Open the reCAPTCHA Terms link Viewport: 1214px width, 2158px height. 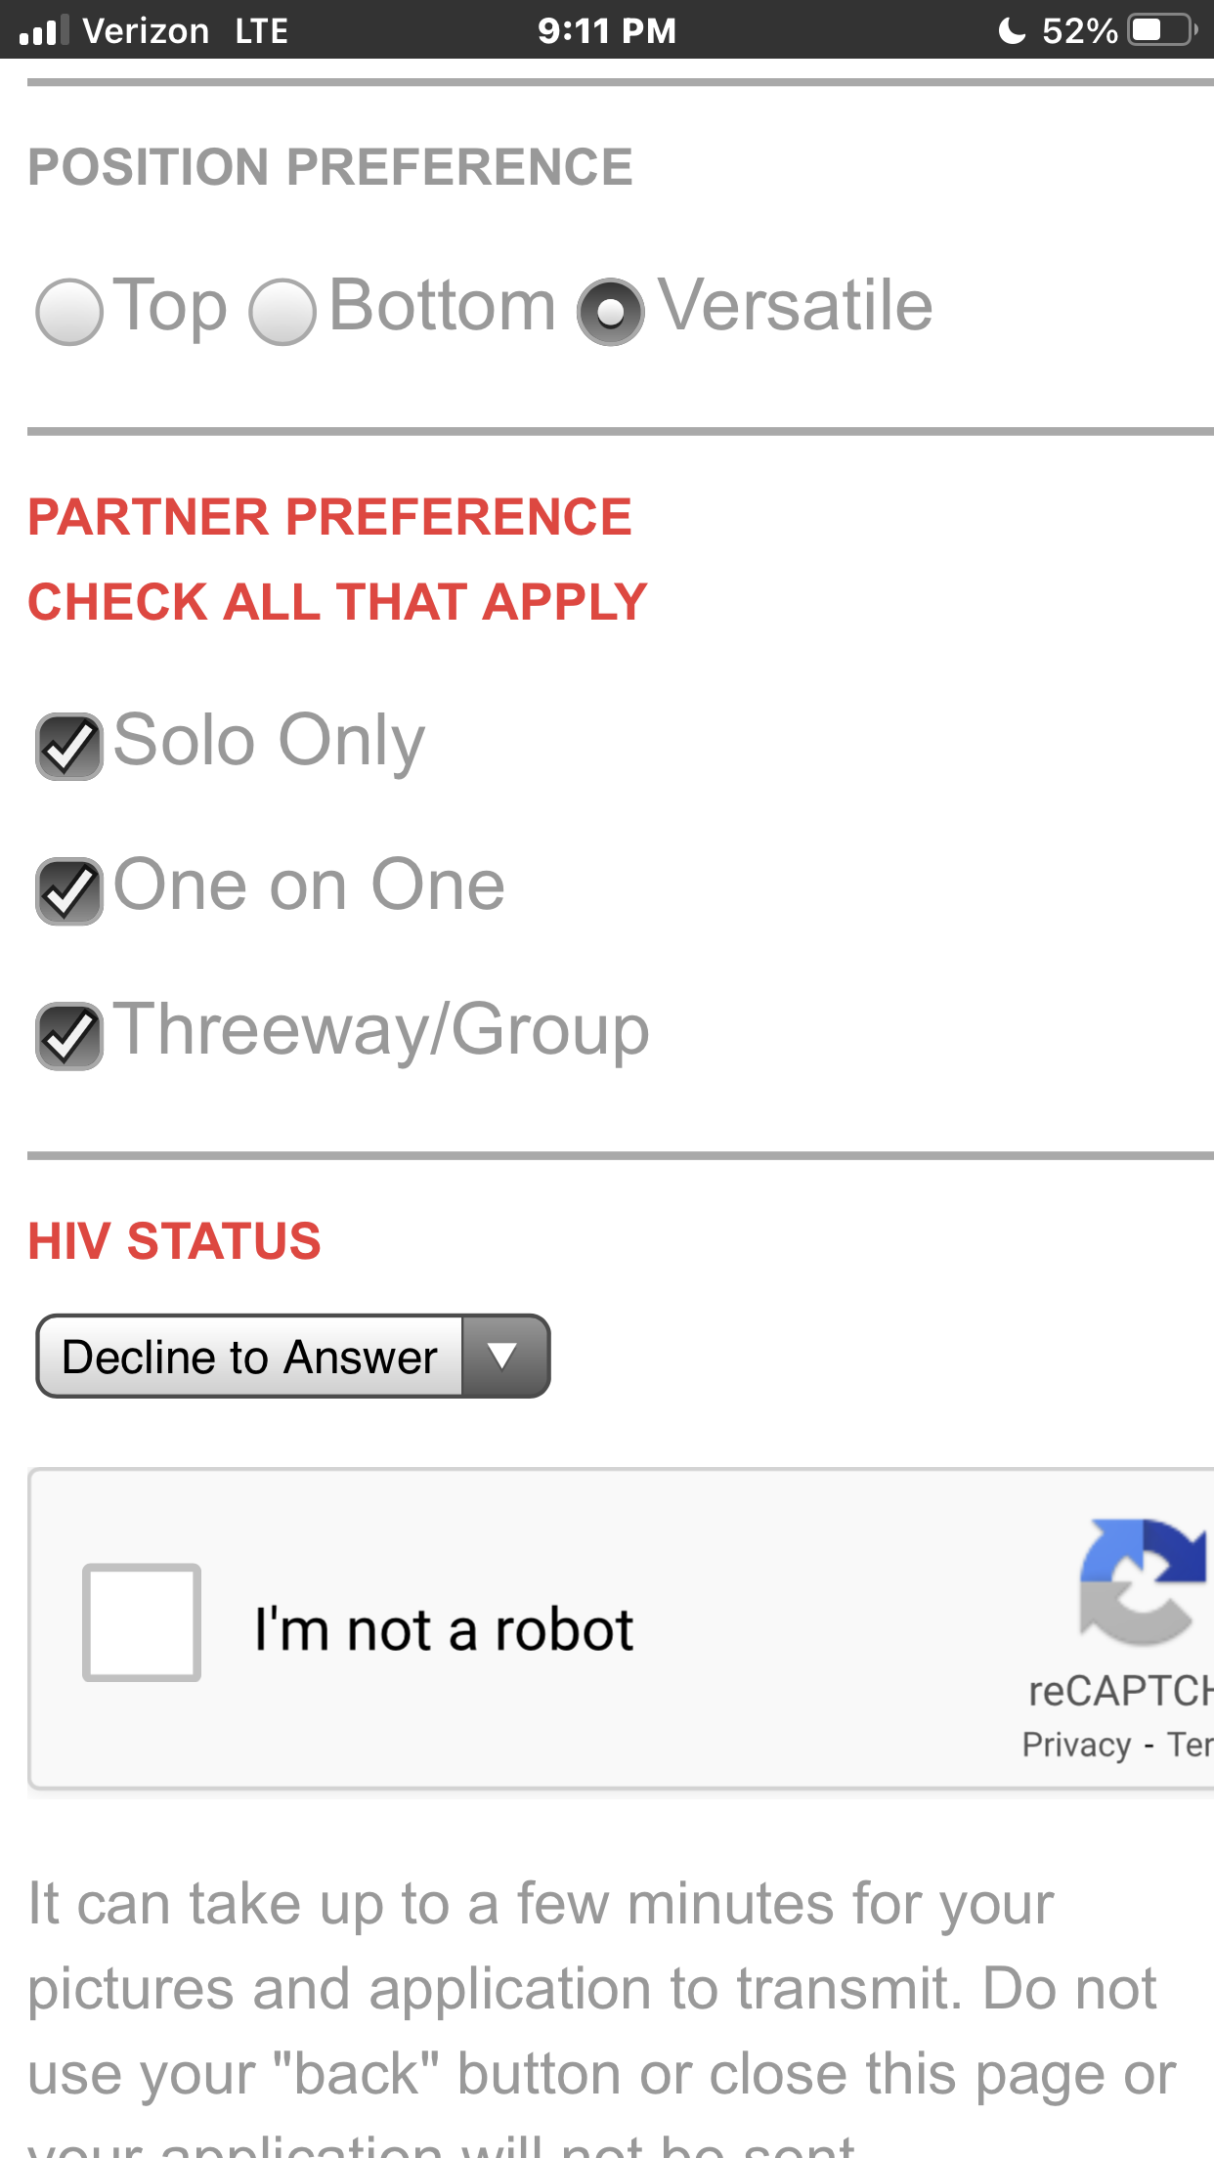point(1190,1745)
